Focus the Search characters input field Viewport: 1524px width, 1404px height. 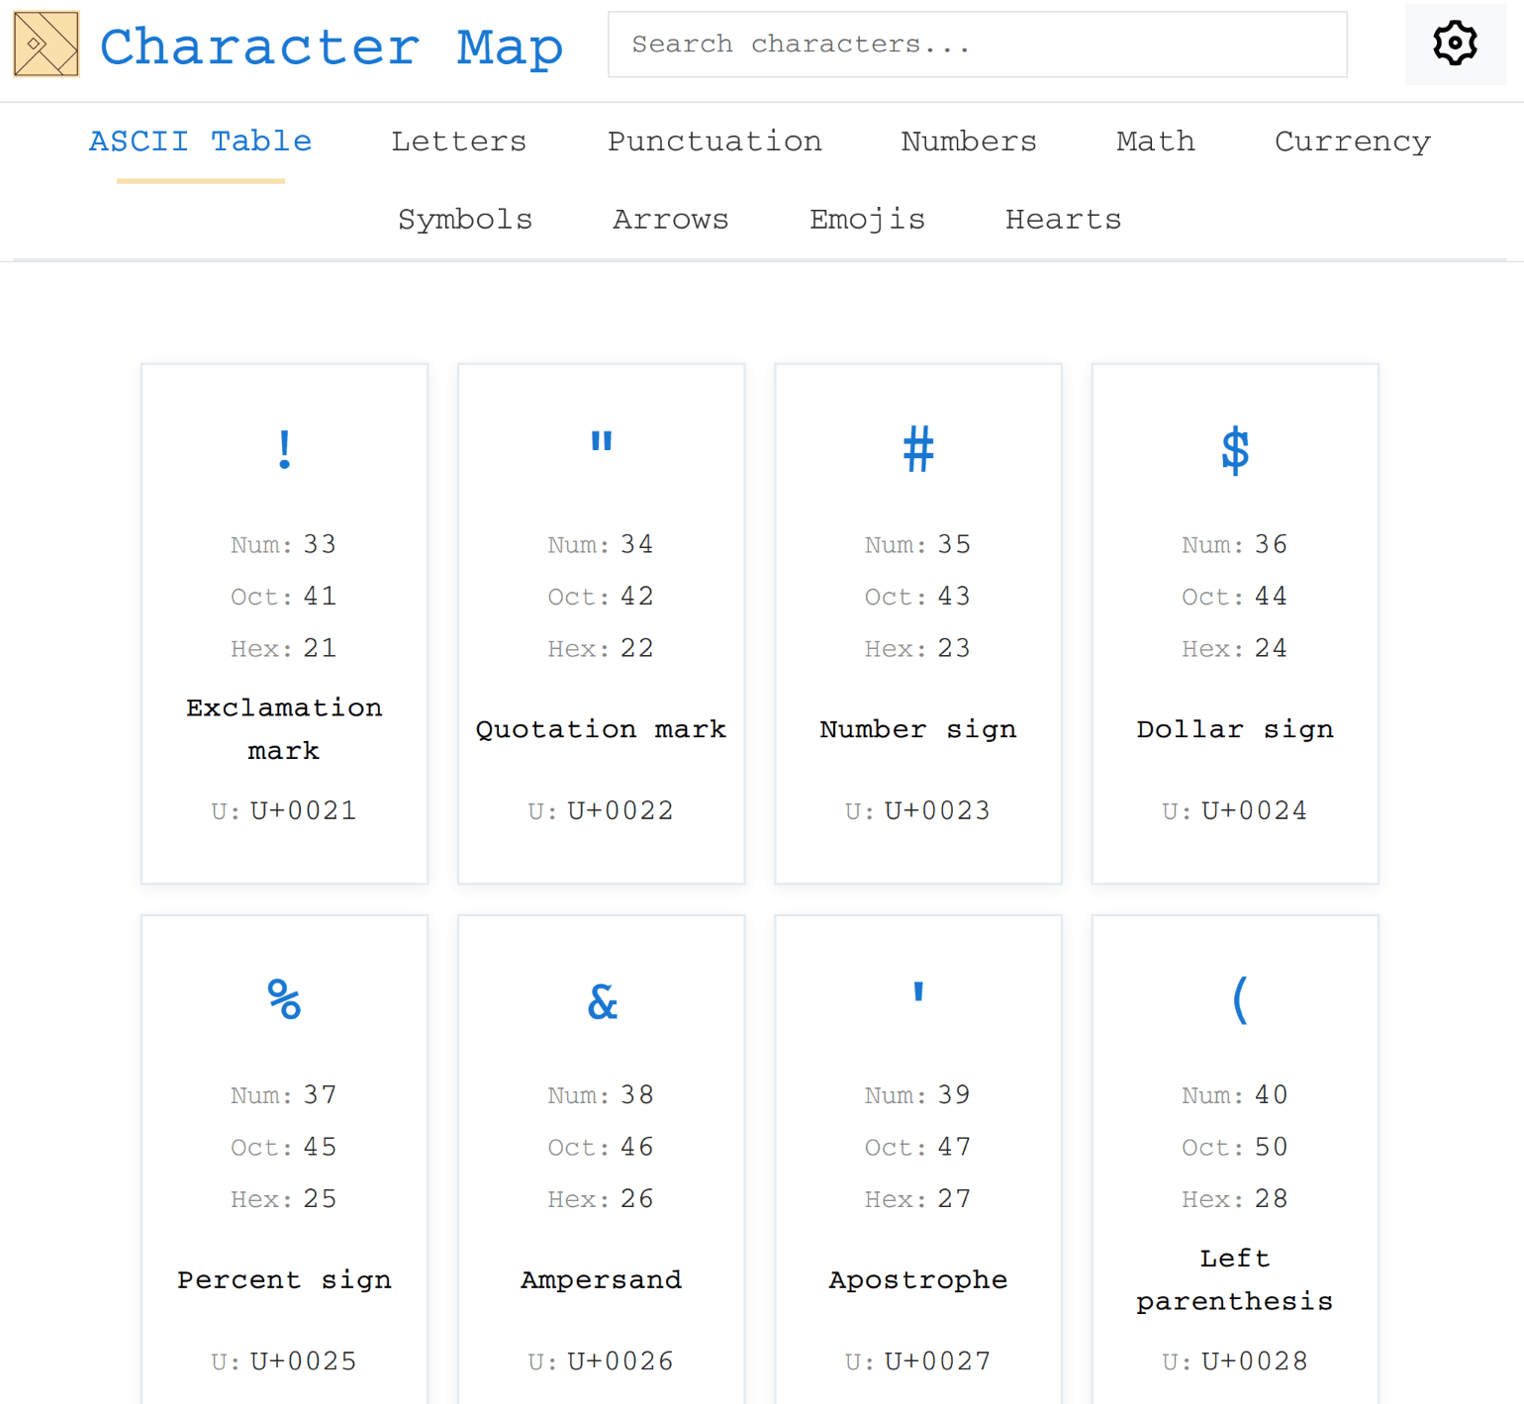(x=978, y=45)
